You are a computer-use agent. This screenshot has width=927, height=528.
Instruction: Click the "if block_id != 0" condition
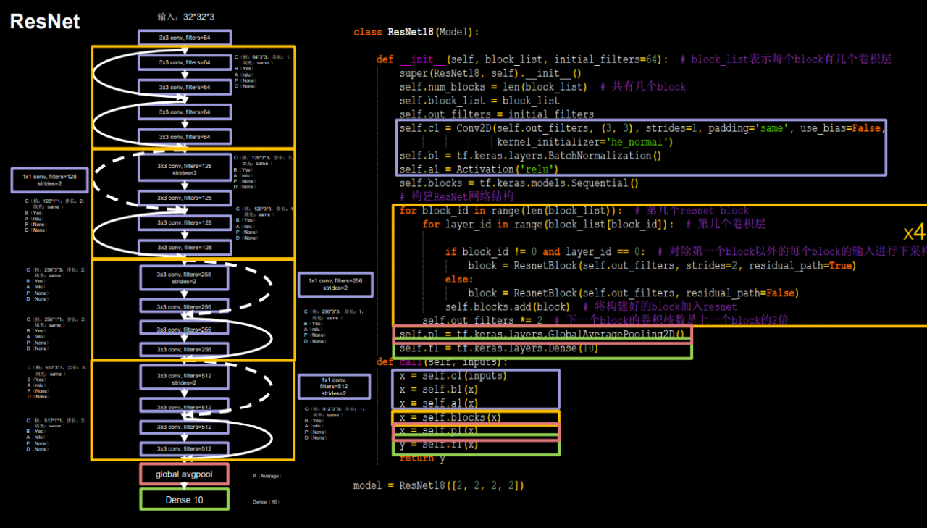click(x=545, y=252)
